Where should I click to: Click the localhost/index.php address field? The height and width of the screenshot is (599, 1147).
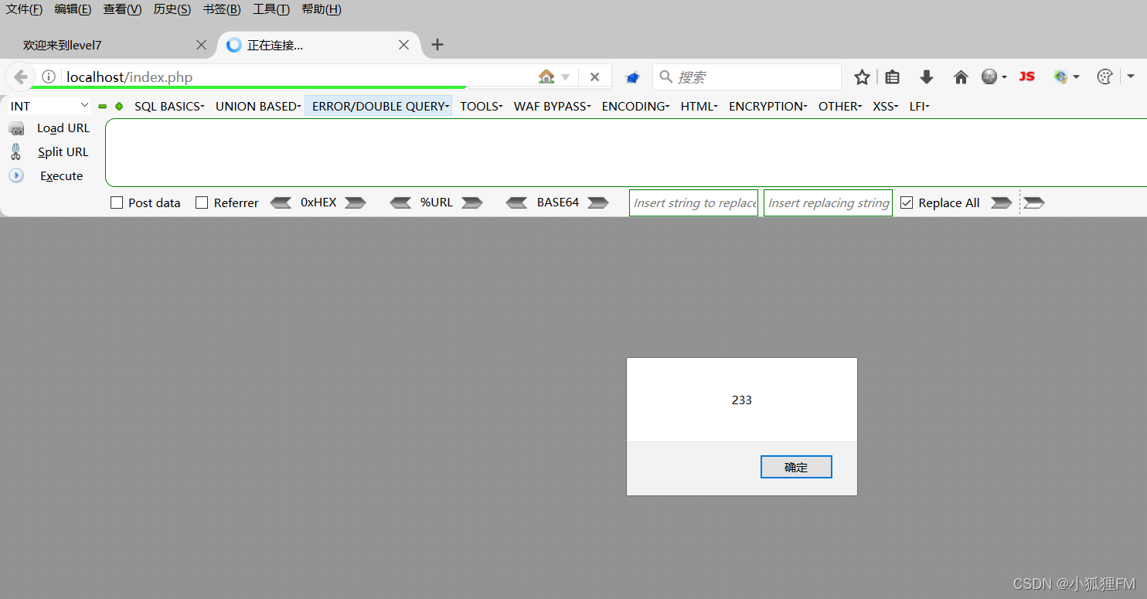298,77
